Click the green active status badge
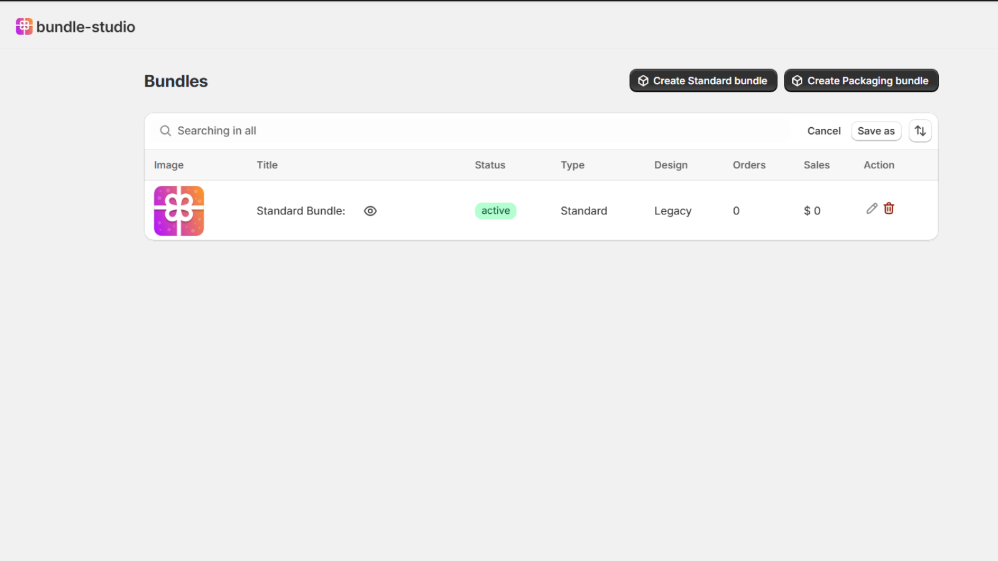This screenshot has width=998, height=561. point(495,211)
